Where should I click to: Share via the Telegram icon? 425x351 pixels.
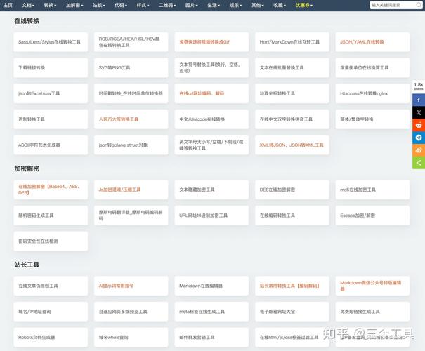tap(419, 138)
